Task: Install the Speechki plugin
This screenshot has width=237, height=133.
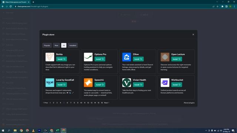Action: click(x=100, y=85)
